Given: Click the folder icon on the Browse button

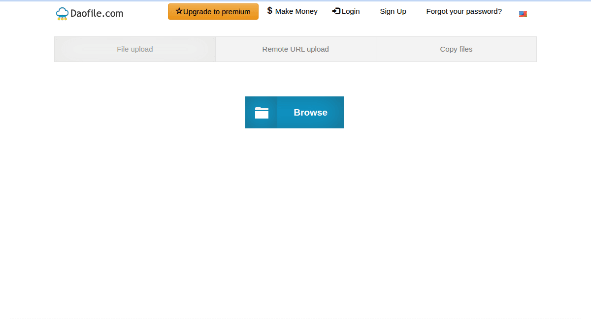Looking at the screenshot, I should point(262,112).
